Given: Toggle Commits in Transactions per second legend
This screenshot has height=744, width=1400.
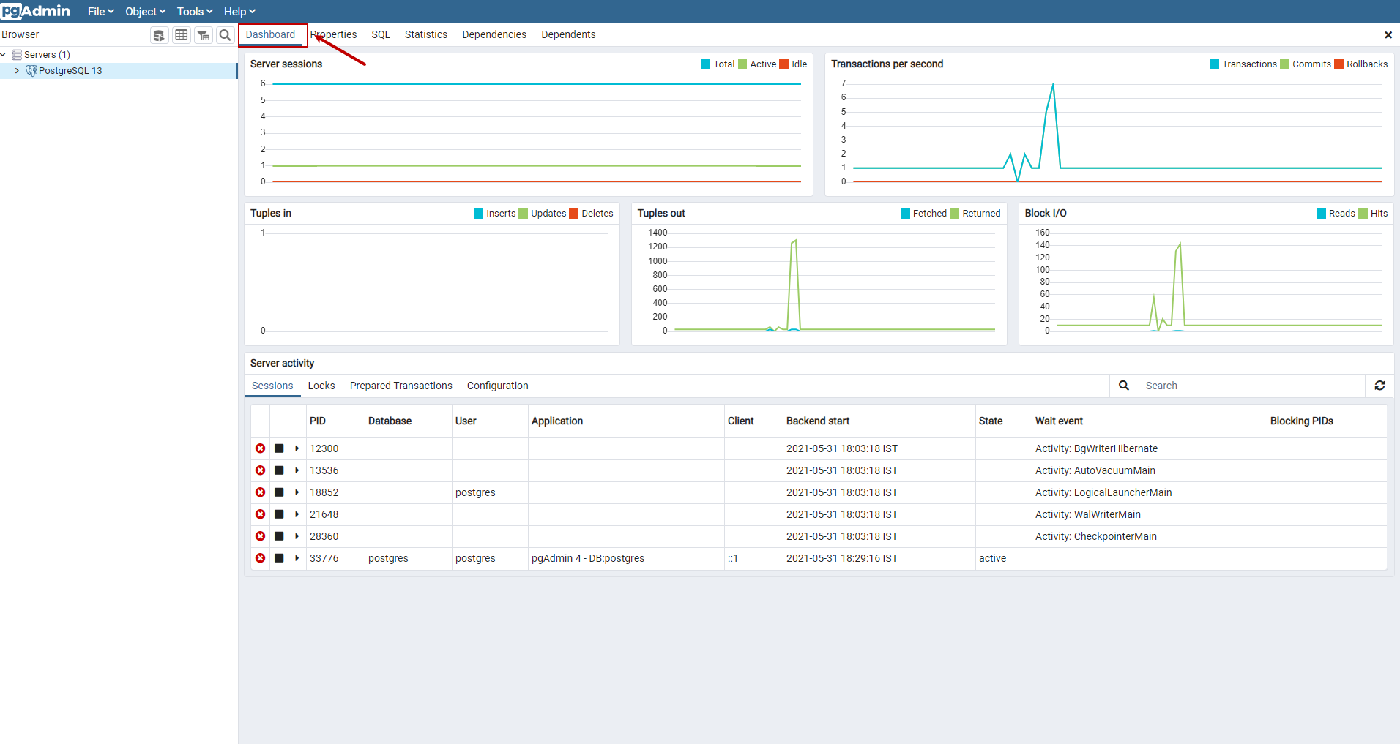Looking at the screenshot, I should (1306, 64).
